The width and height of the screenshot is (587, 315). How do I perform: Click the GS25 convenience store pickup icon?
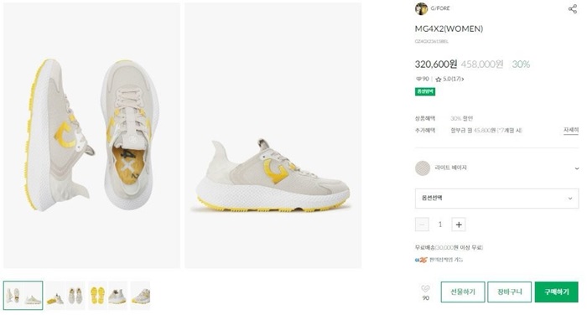[x=421, y=260]
